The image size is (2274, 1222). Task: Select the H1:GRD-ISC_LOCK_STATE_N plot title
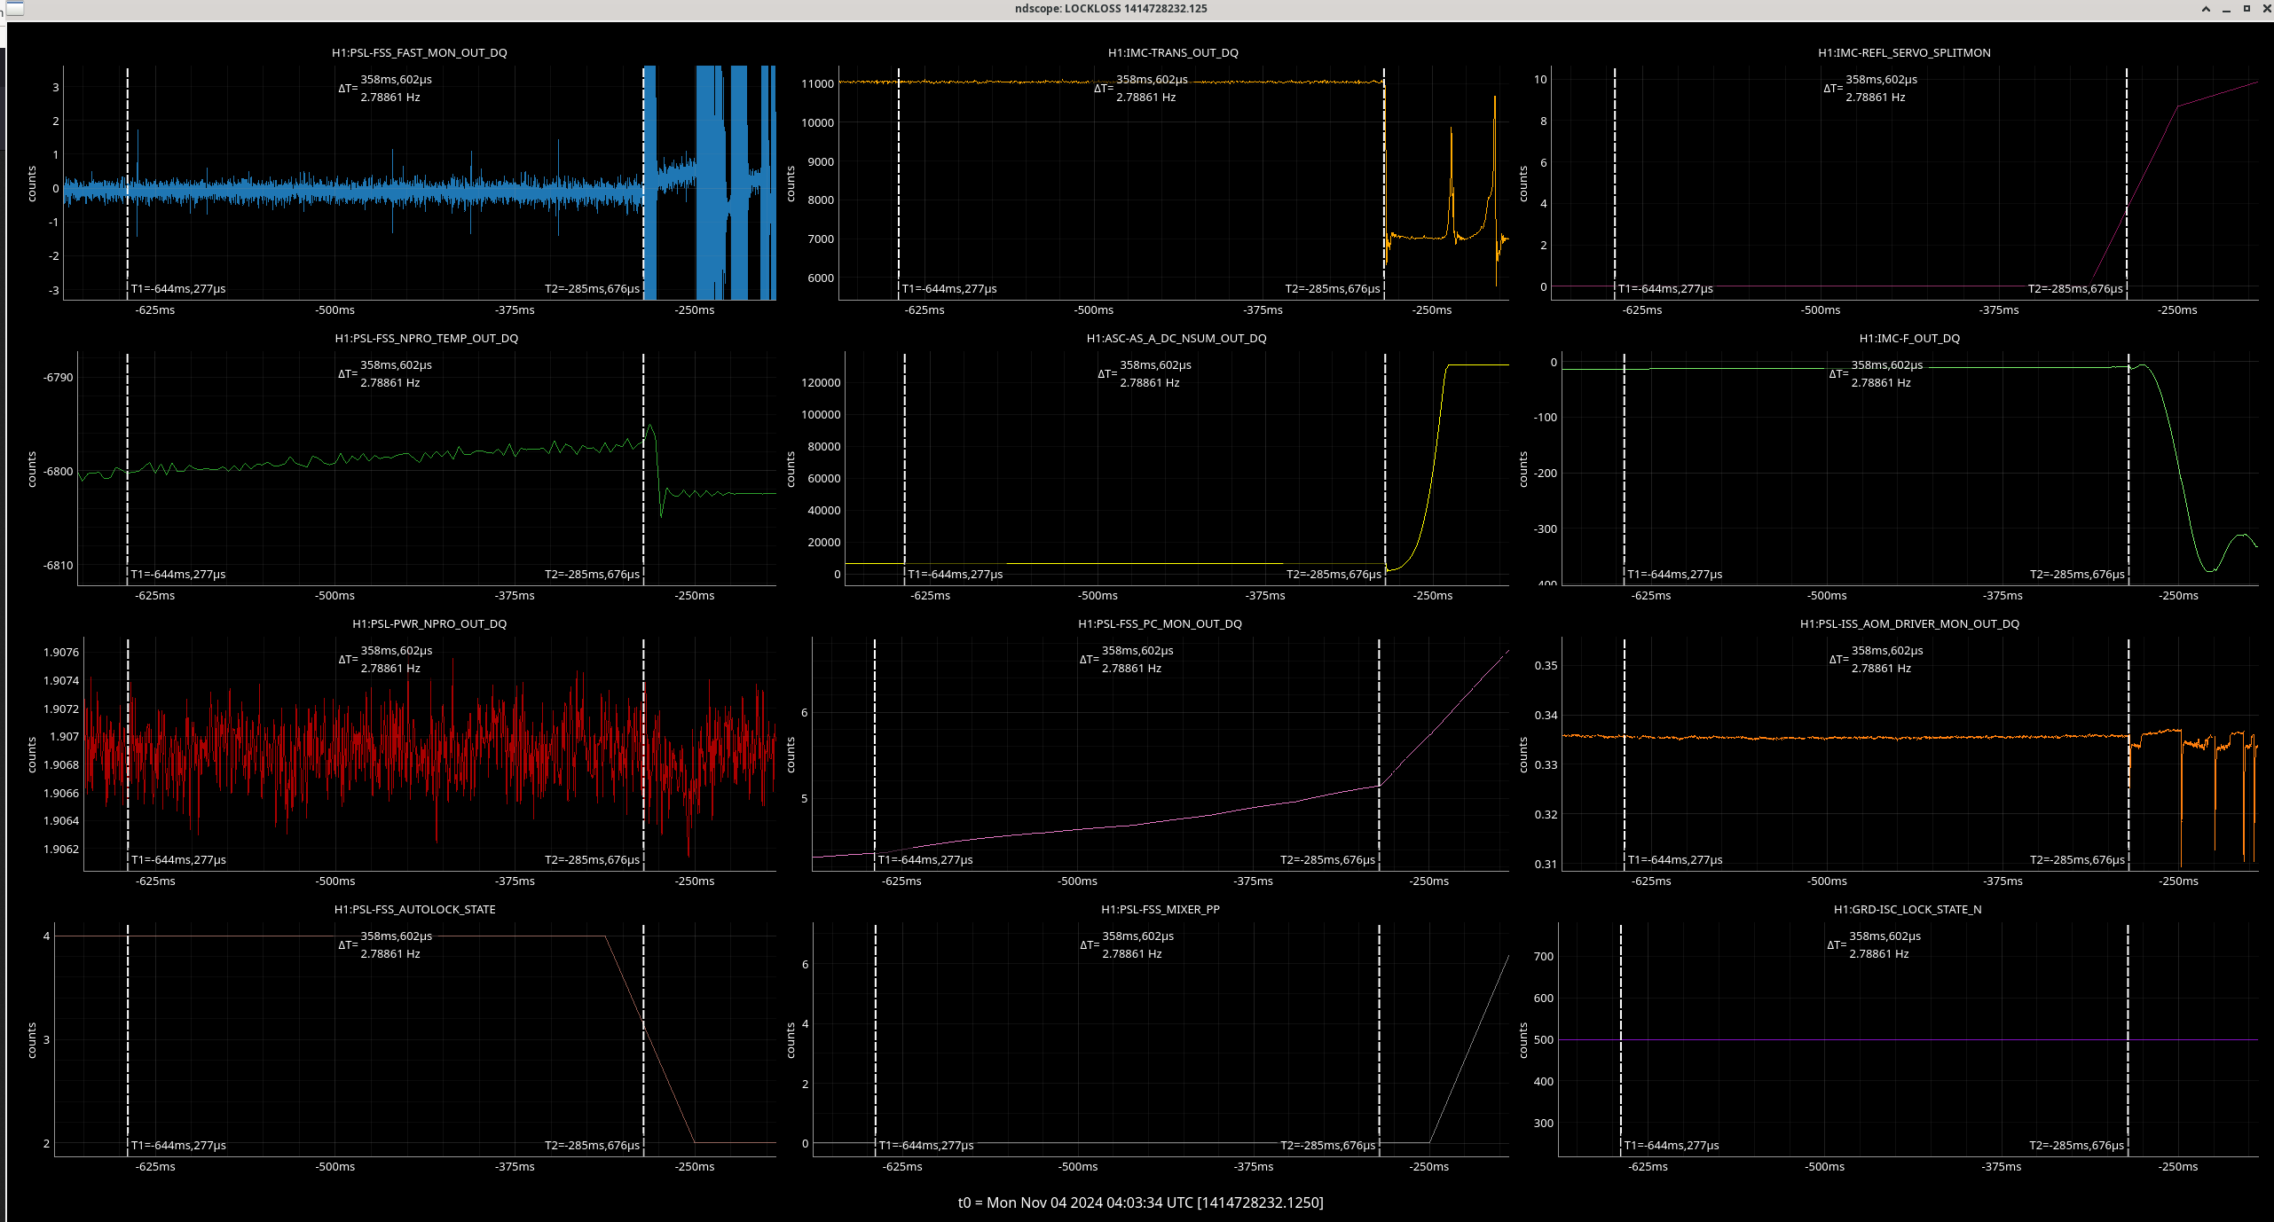[x=1908, y=910]
